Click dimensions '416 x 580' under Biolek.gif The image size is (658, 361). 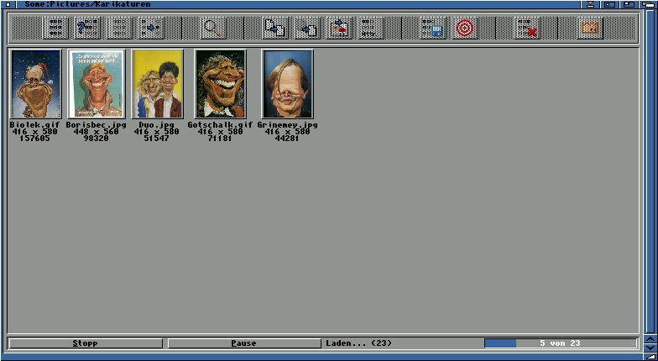pyautogui.click(x=35, y=131)
